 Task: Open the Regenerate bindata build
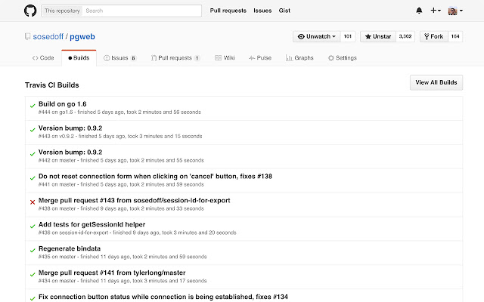(70, 248)
